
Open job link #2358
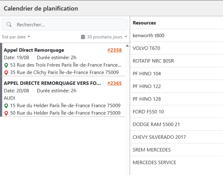coord(114,50)
